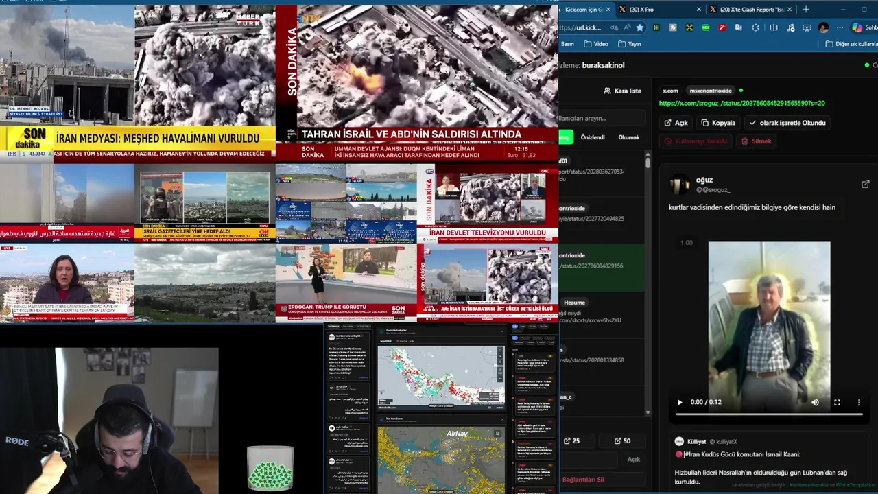Open the red pen extension icon
The image size is (878, 494).
[722, 27]
